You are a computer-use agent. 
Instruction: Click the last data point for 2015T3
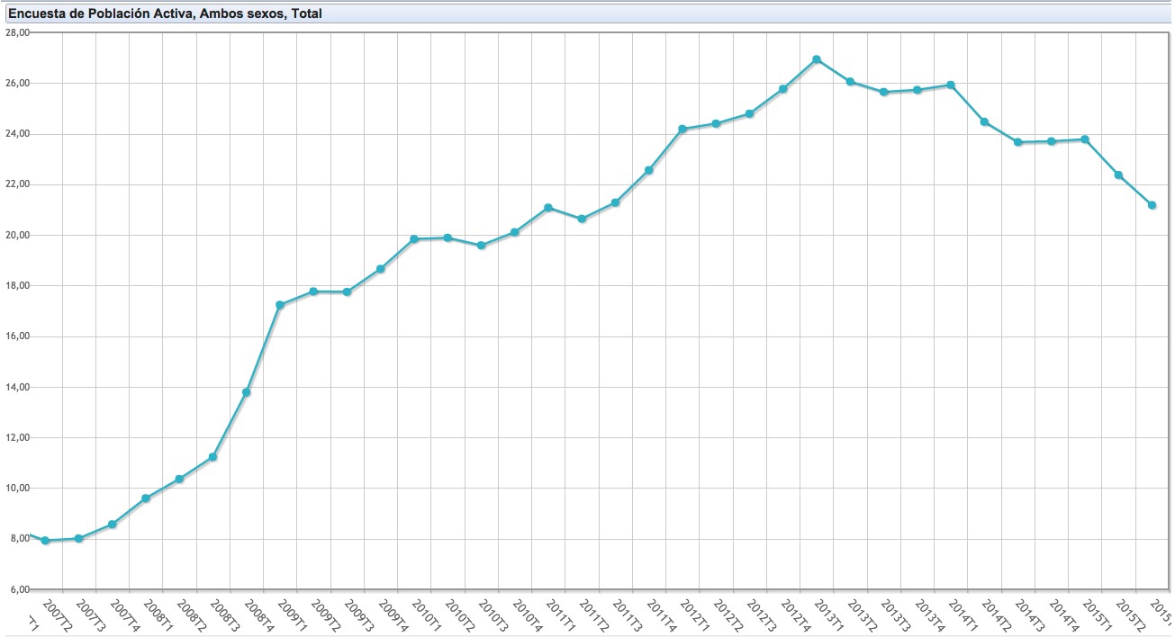coord(1152,205)
